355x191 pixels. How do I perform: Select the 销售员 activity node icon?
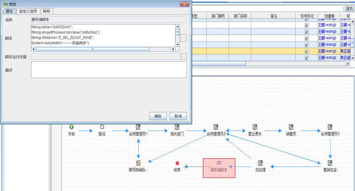coord(291,127)
